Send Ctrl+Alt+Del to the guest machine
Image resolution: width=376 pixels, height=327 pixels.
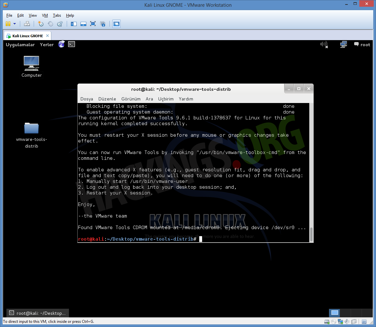tap(27, 24)
